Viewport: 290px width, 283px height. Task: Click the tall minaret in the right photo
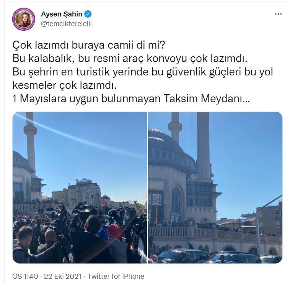204,147
